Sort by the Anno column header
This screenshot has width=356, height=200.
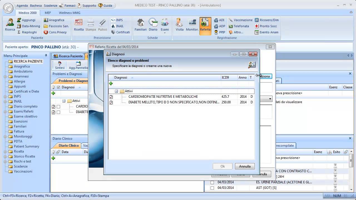(x=243, y=77)
